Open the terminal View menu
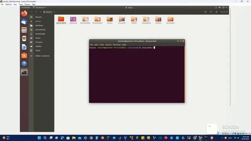This screenshot has width=251, height=141. pos(102,45)
